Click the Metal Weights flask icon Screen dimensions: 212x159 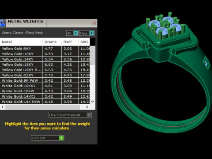point(3,23)
